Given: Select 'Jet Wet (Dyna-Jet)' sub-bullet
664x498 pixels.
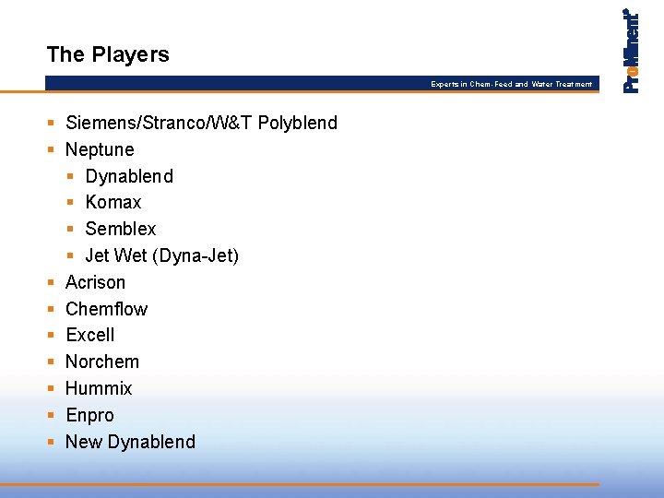Looking at the screenshot, I should (162, 255).
